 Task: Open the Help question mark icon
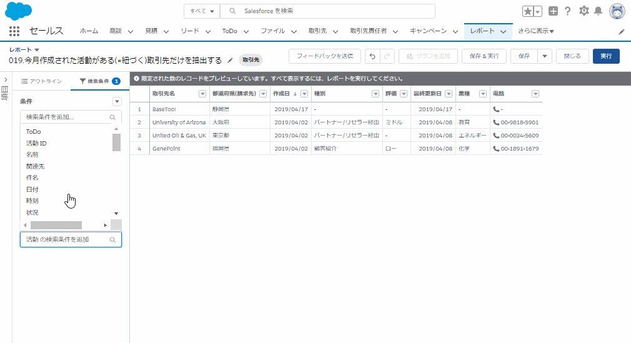567,11
